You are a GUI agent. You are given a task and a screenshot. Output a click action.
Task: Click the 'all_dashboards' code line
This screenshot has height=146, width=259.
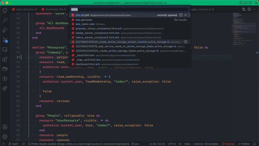pos(51,28)
